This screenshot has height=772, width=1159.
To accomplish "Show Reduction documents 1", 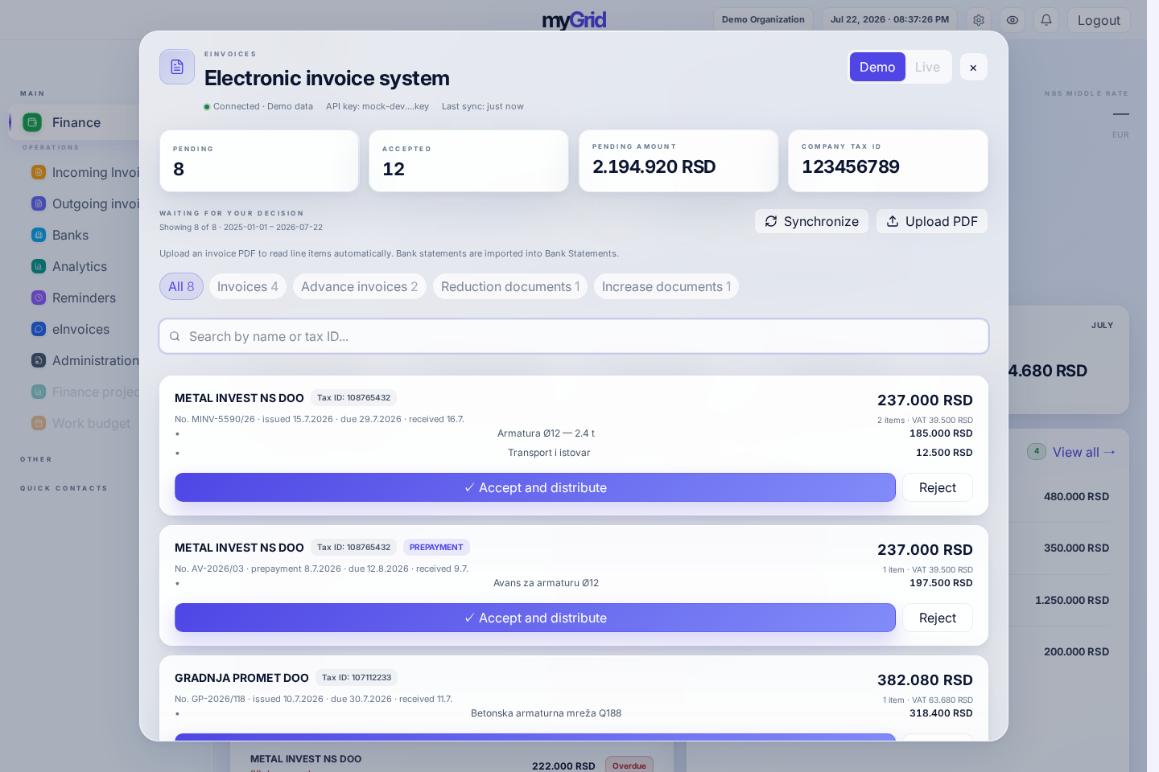I will click(510, 286).
